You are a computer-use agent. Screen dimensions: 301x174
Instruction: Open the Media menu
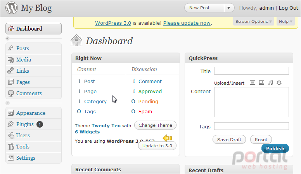tap(34, 60)
